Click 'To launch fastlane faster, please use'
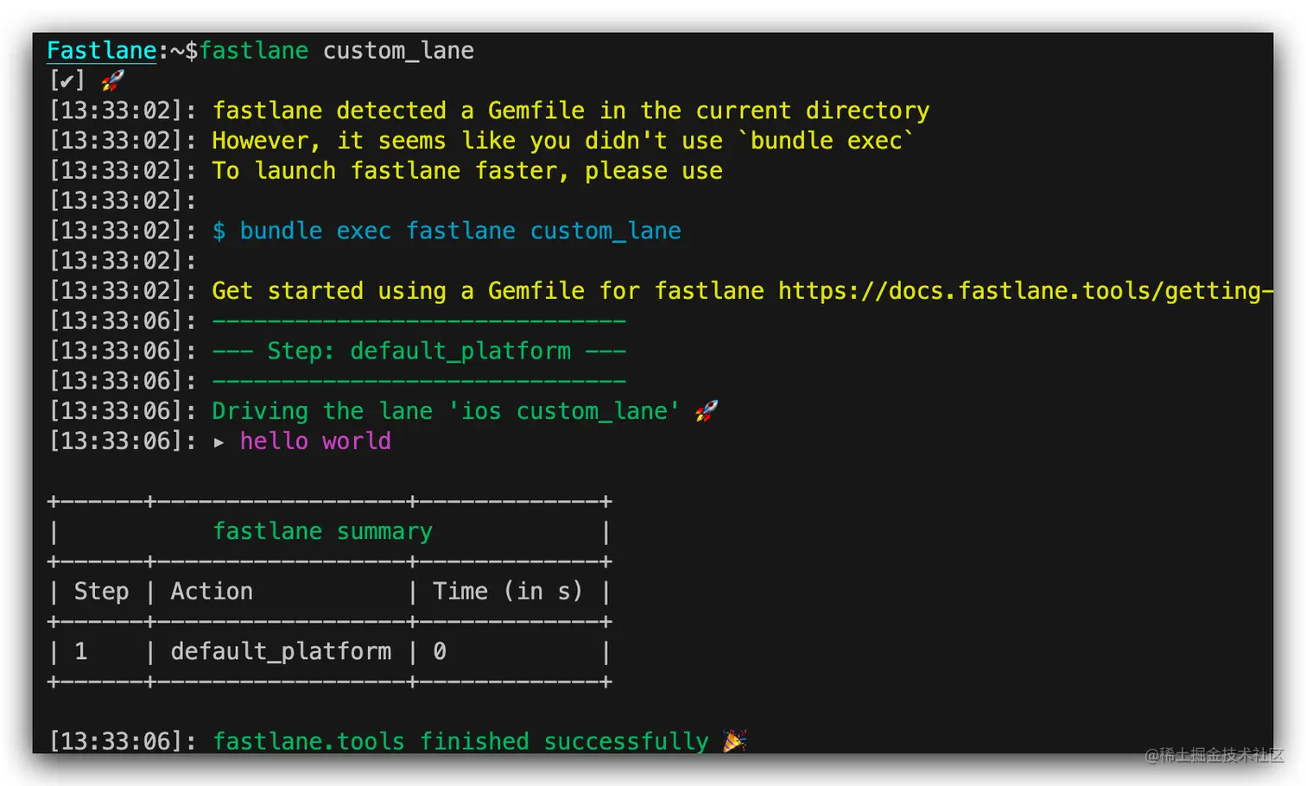The width and height of the screenshot is (1306, 786). 467,171
